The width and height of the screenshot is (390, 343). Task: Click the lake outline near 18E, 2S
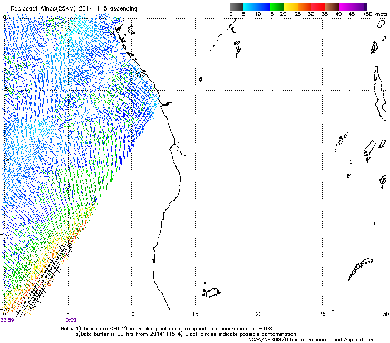click(x=238, y=49)
